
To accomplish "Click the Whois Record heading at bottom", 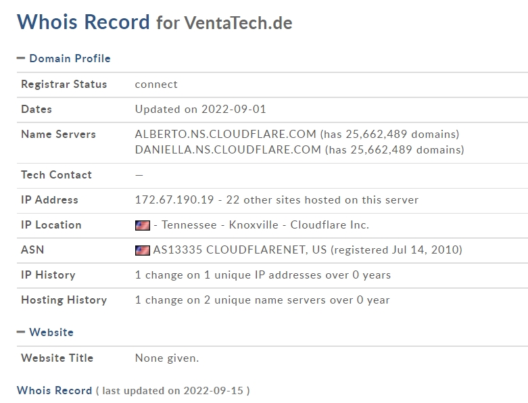I will tap(54, 391).
